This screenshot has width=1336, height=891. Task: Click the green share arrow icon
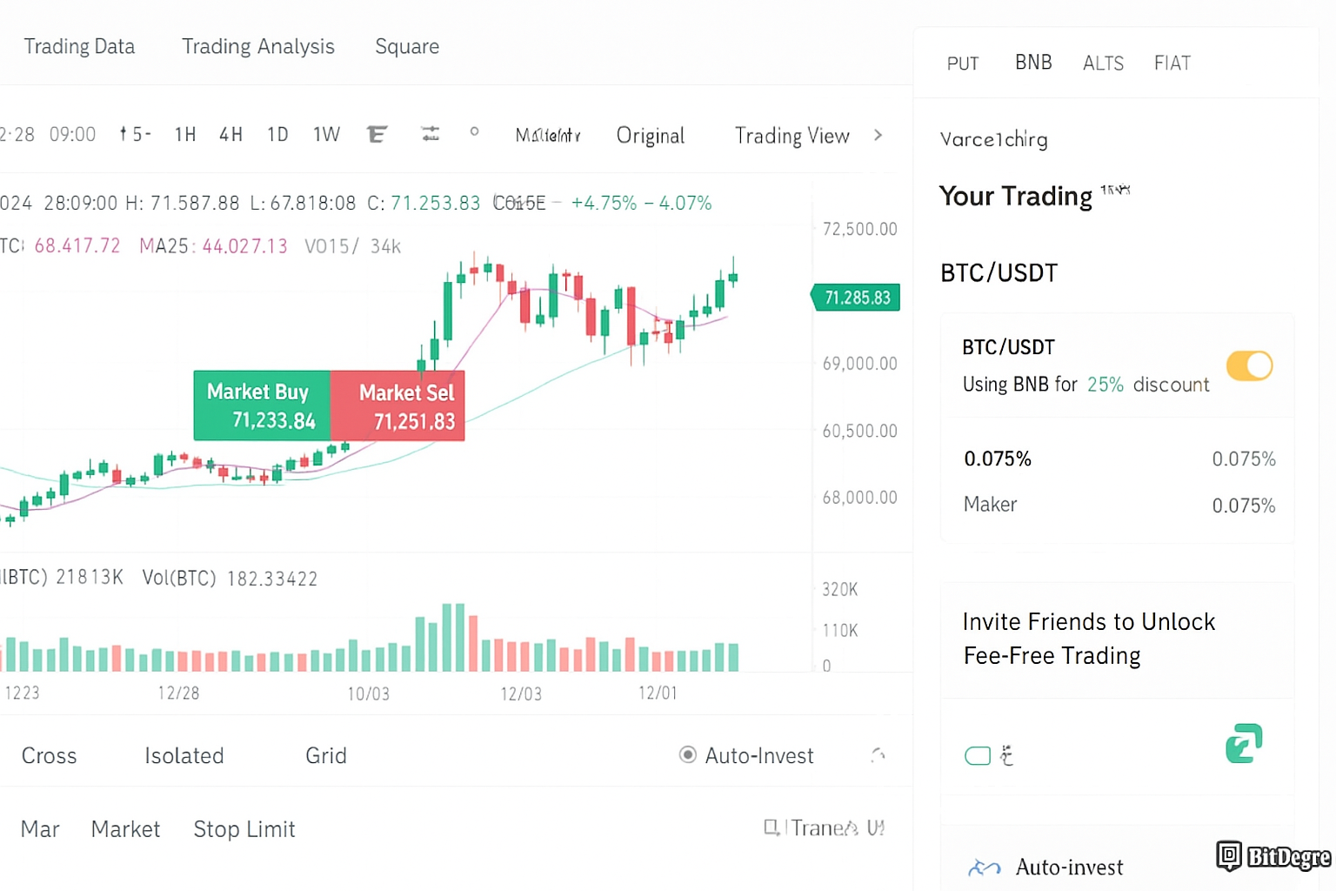tap(1244, 744)
